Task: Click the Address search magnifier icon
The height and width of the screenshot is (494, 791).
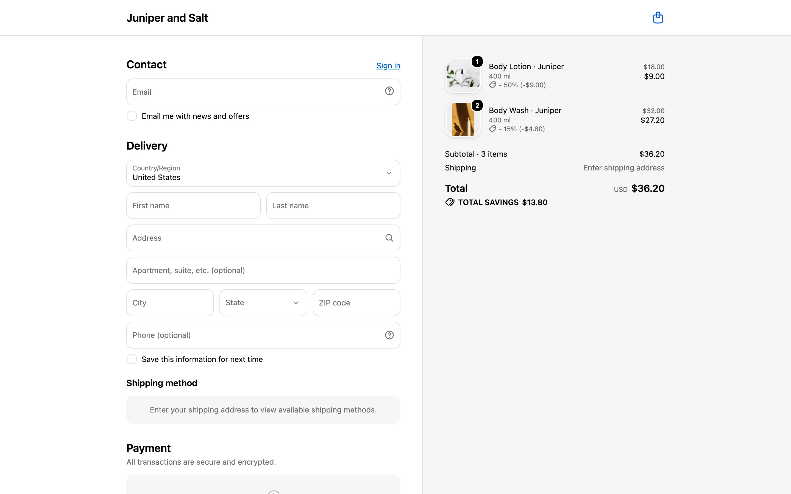Action: (389, 238)
